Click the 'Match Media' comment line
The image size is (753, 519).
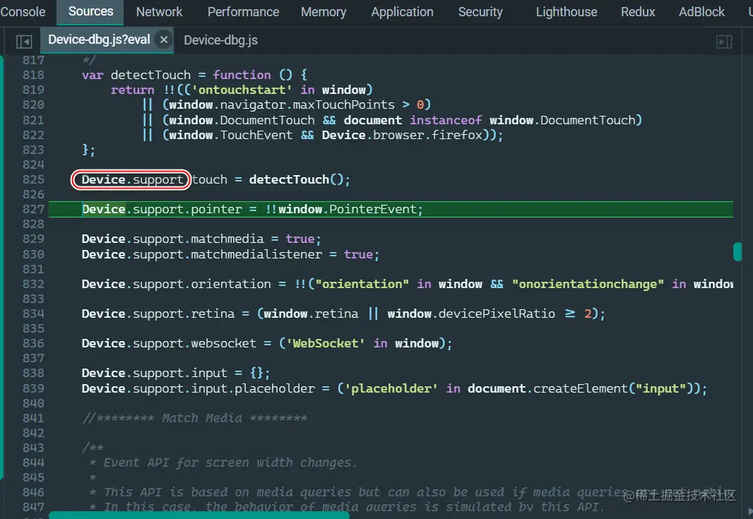(194, 418)
